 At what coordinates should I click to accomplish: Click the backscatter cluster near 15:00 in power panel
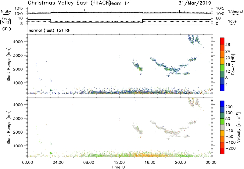point(138,67)
